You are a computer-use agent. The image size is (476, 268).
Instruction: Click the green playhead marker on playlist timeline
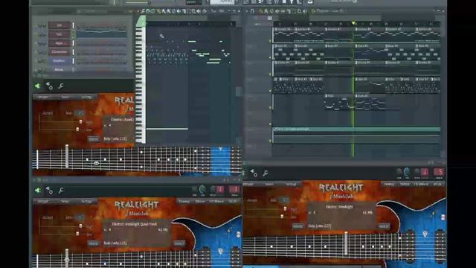coord(353,23)
